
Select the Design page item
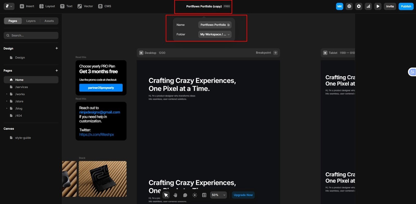point(31,58)
